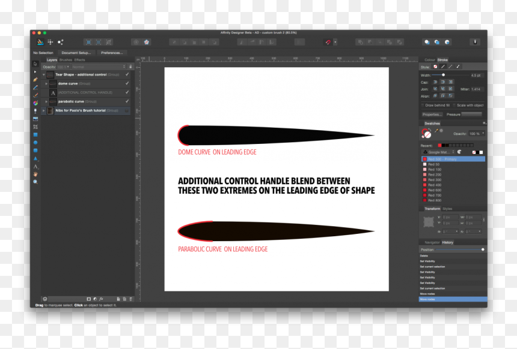Open the snapping options dropdown arrow

click(335, 42)
